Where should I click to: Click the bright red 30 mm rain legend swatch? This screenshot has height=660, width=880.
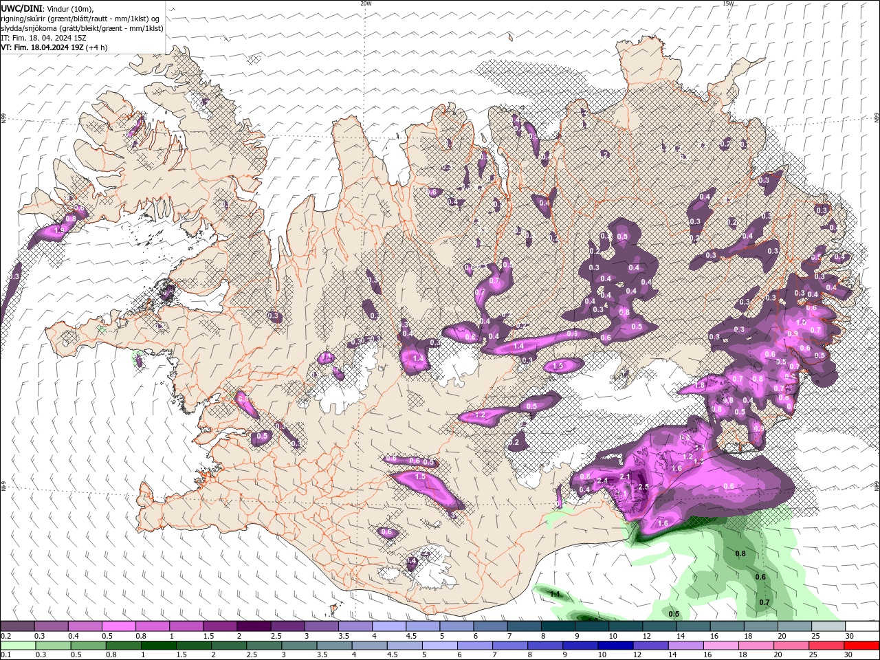click(x=862, y=646)
